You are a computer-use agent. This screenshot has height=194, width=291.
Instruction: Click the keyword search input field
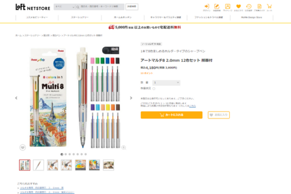pyautogui.click(x=100, y=7)
